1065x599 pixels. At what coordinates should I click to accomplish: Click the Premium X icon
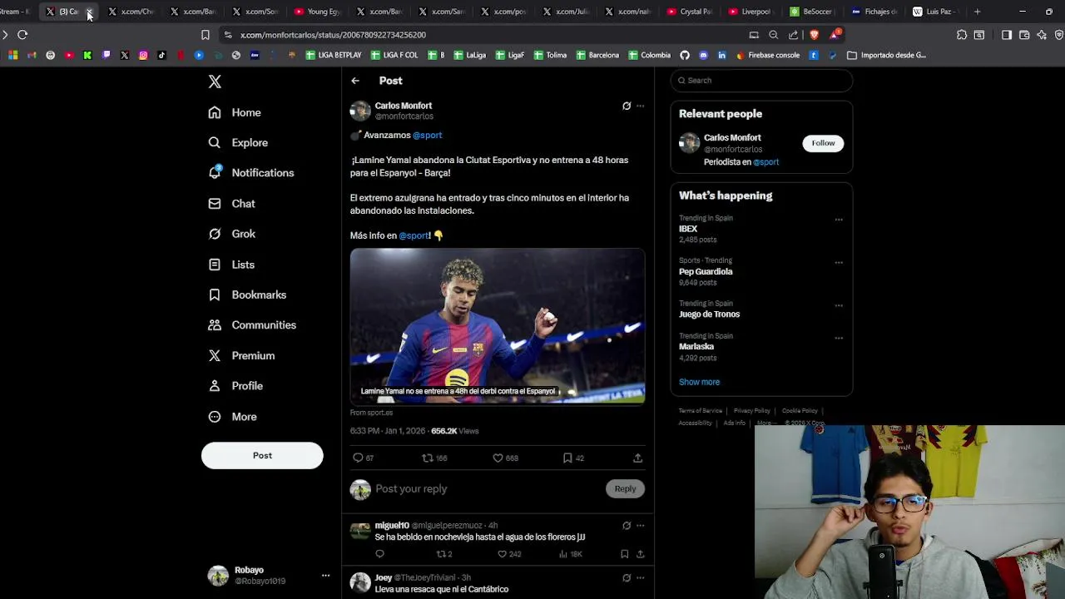pyautogui.click(x=215, y=355)
